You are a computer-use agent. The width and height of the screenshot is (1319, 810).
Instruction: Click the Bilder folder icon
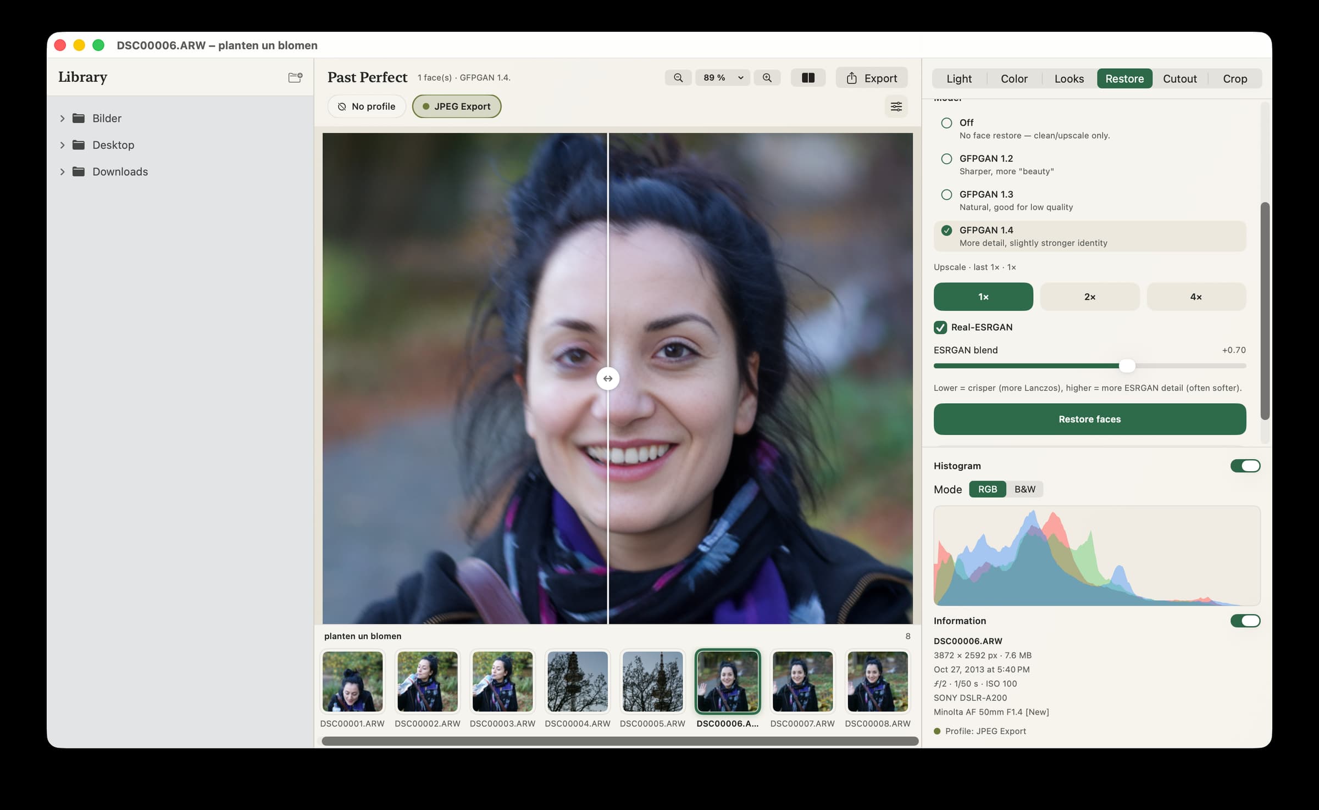79,118
